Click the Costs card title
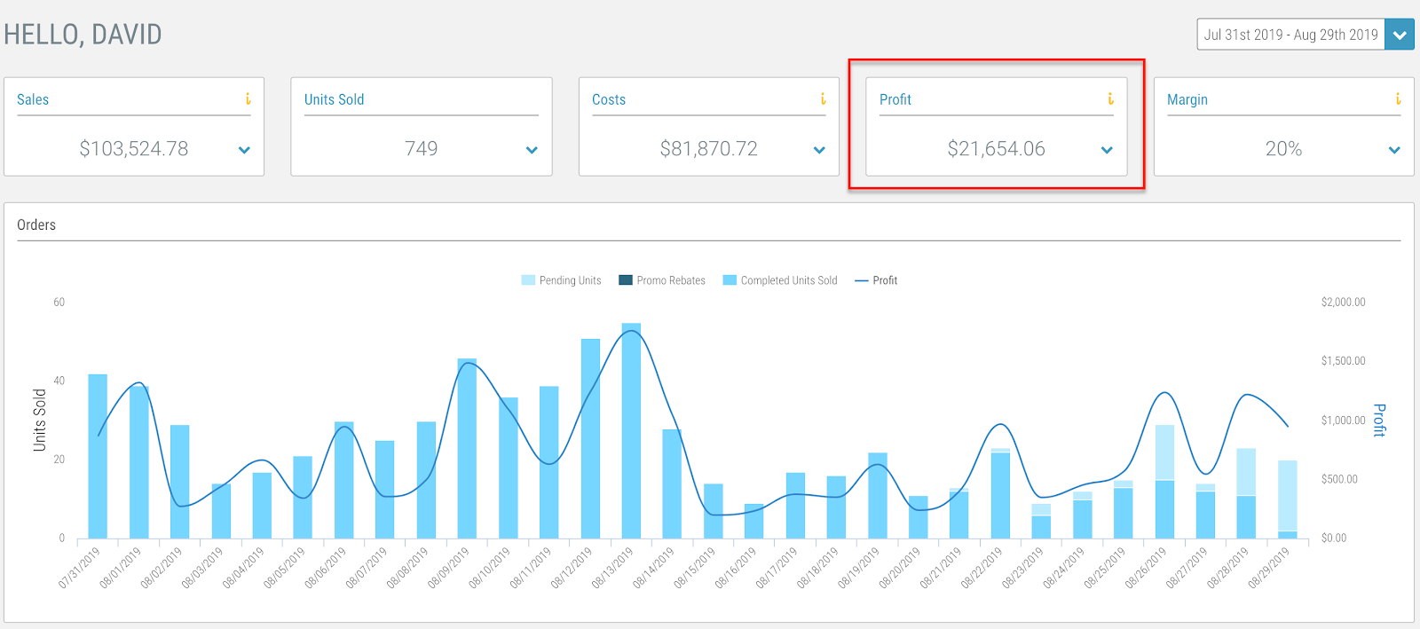Viewport: 1420px width, 629px height. (609, 99)
